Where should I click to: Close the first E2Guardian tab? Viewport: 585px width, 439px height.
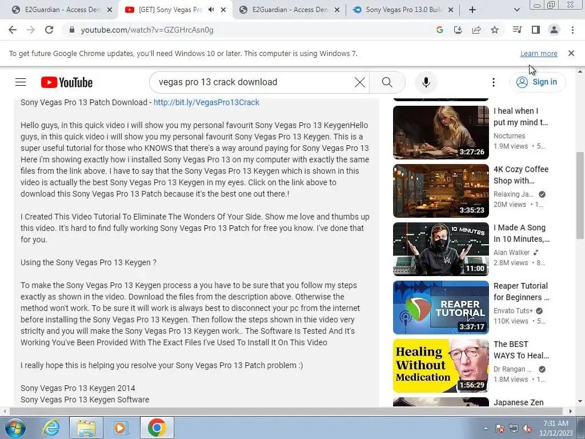(110, 10)
